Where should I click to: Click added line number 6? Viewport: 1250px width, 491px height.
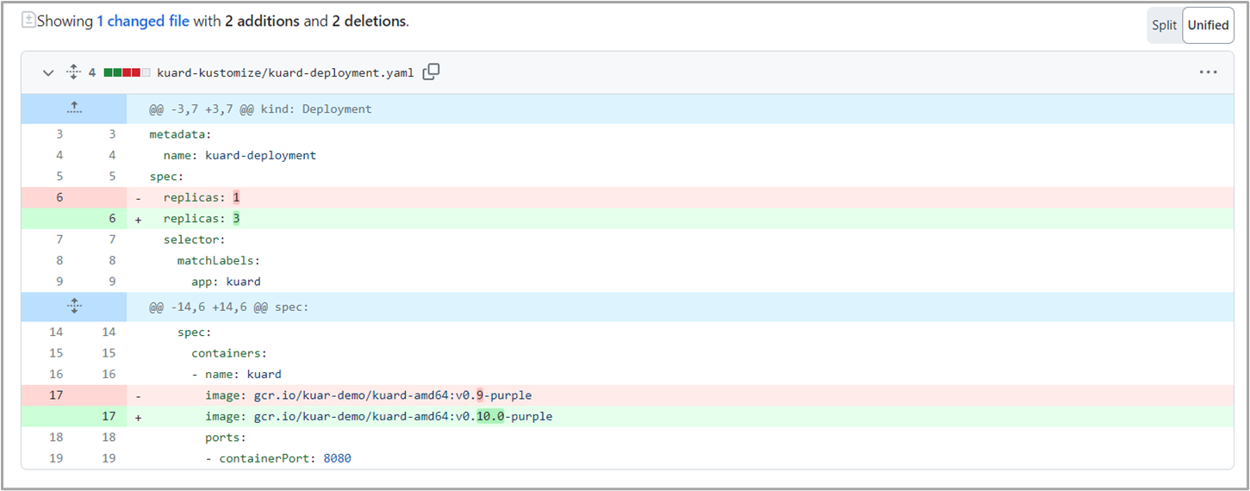tap(112, 219)
